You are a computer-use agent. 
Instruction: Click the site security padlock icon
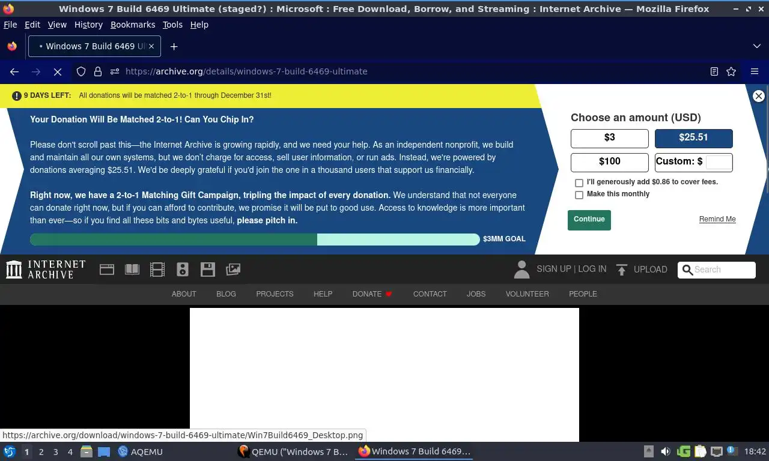pos(98,71)
